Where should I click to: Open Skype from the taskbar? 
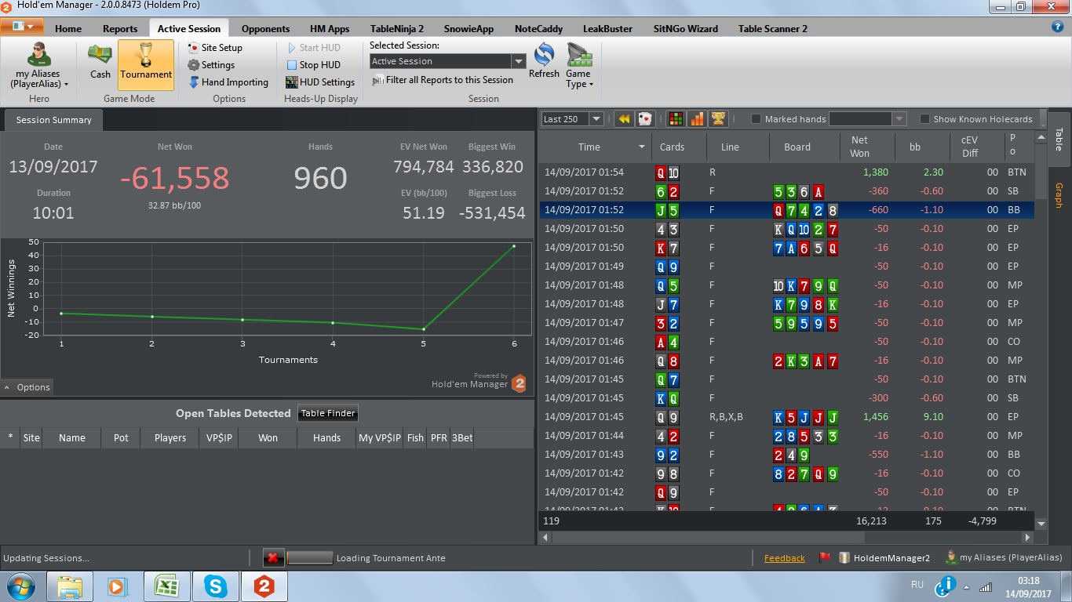215,586
